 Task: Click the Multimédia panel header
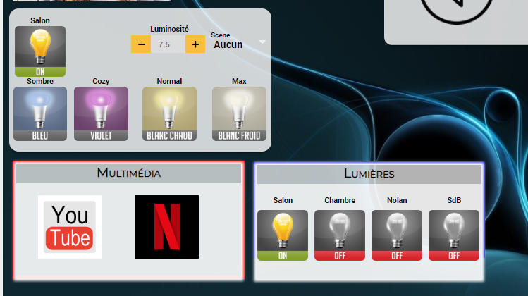pos(128,173)
